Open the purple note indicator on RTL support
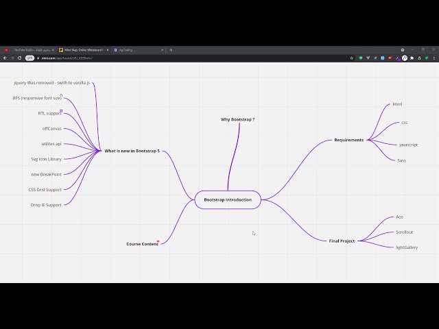This screenshot has height=329, width=439. coord(61,110)
